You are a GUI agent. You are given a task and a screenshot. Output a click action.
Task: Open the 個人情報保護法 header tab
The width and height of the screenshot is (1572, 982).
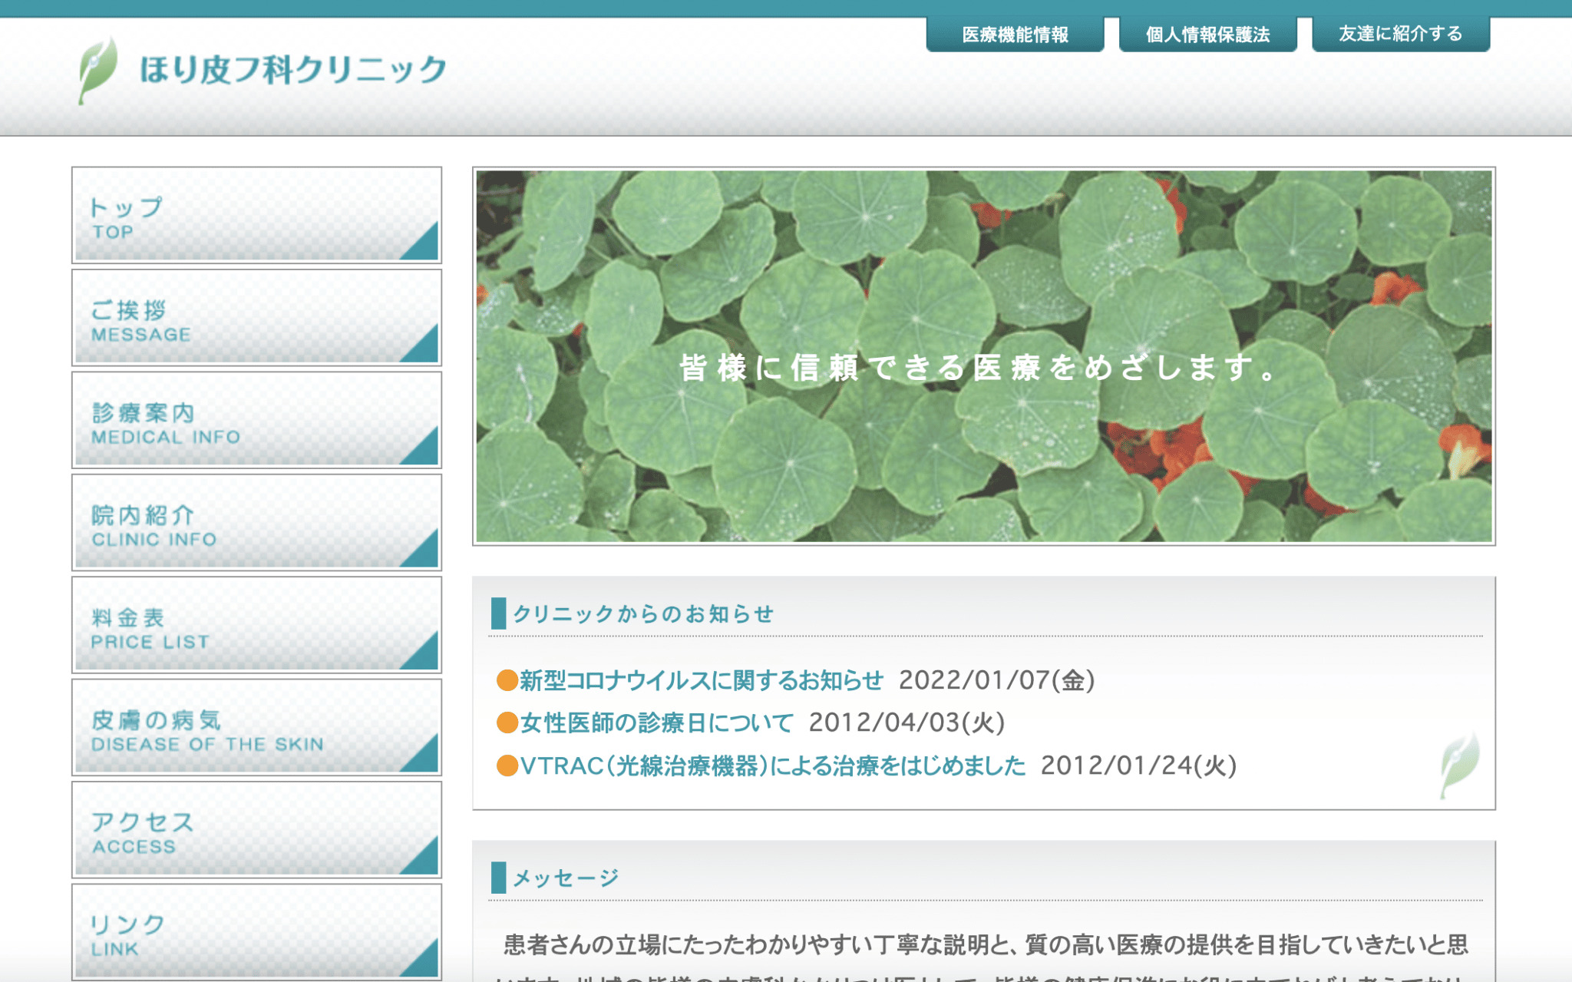coord(1207,35)
